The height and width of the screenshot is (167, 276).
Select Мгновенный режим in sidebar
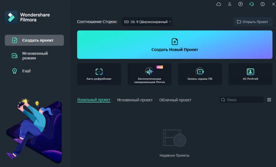click(34, 55)
